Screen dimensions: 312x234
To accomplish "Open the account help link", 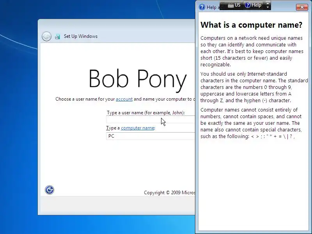I will coord(124,99).
